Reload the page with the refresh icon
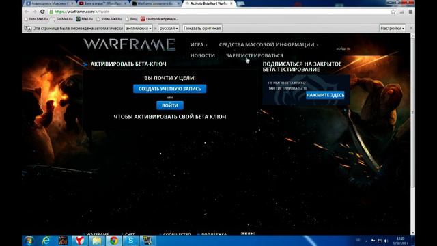This screenshot has width=437, height=246. tap(42, 12)
